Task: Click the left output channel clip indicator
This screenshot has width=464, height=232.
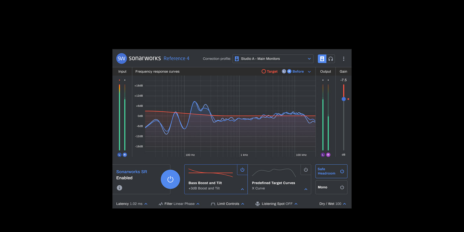Action: coord(323,80)
